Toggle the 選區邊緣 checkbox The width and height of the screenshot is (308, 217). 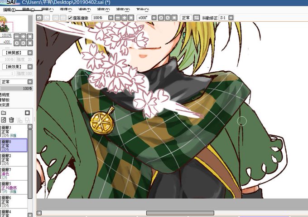click(x=70, y=18)
